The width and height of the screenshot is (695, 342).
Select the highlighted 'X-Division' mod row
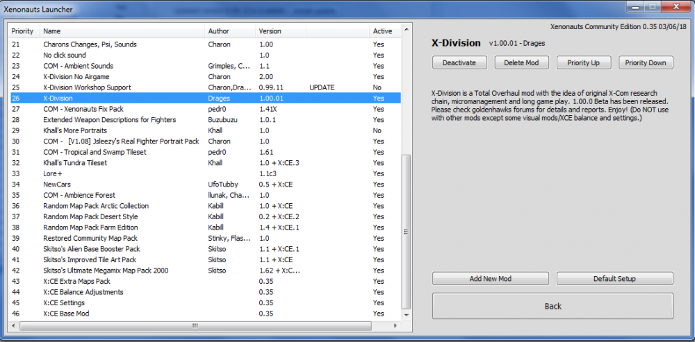click(205, 99)
